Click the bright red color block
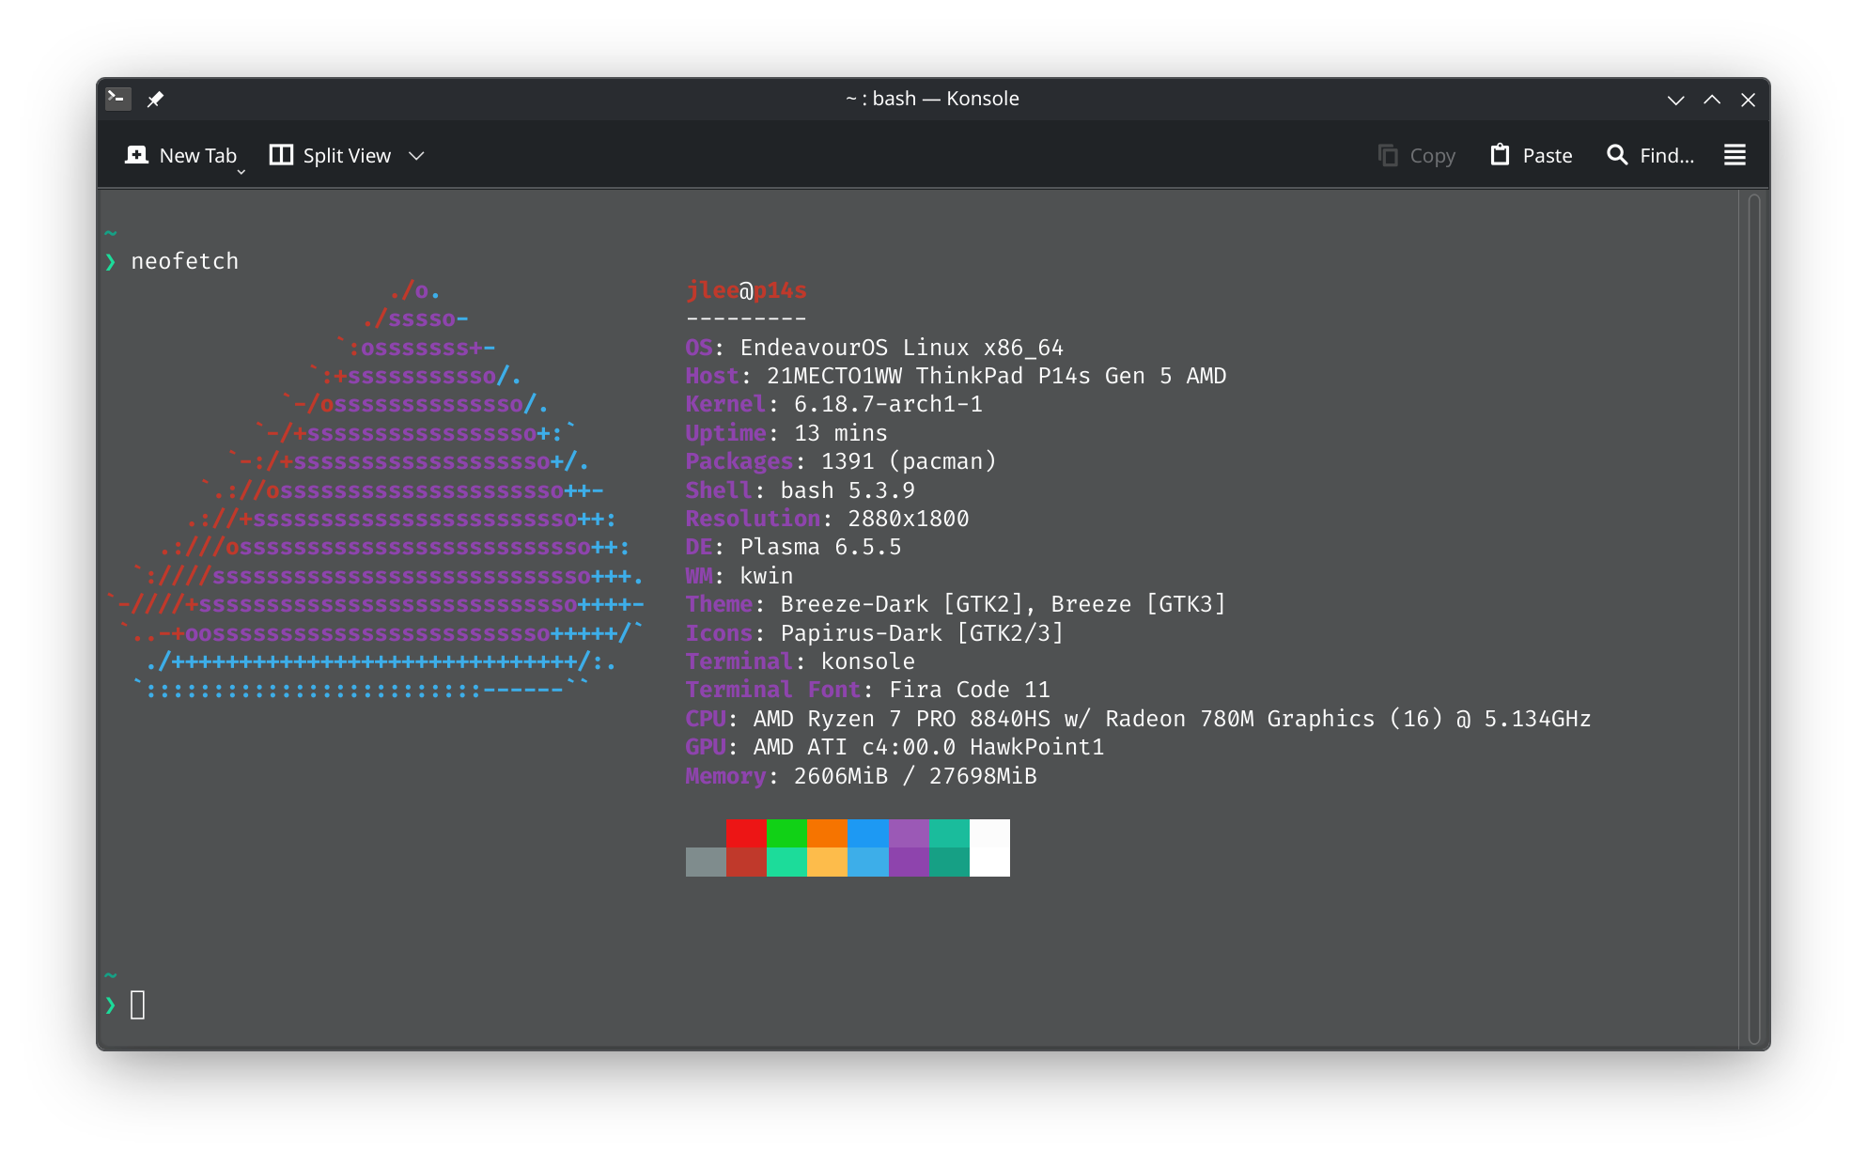The image size is (1867, 1166). [746, 832]
